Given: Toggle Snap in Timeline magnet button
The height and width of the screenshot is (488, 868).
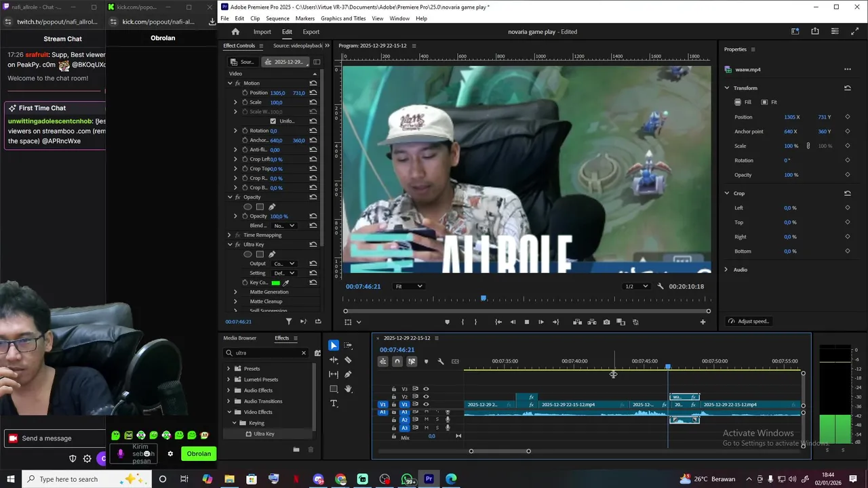Looking at the screenshot, I should coord(397,361).
